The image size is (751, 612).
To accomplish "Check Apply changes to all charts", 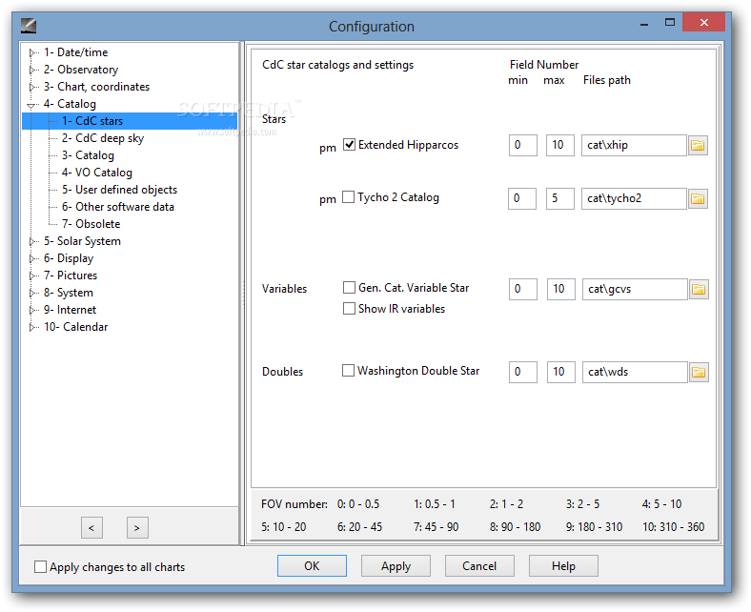I will click(x=41, y=567).
